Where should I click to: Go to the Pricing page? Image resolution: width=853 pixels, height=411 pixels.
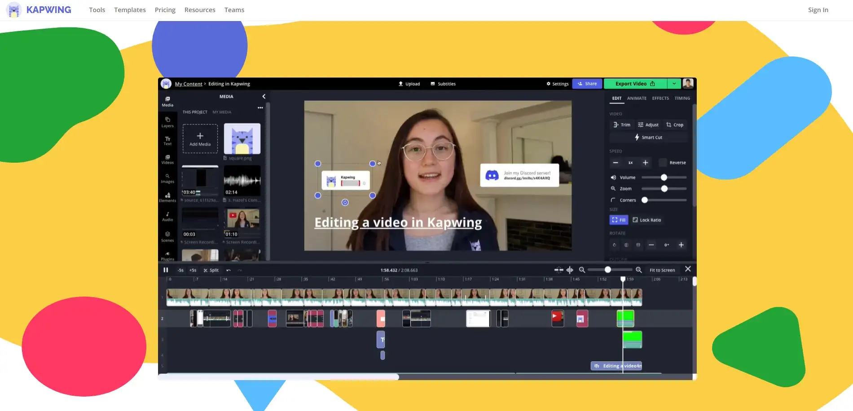point(165,10)
